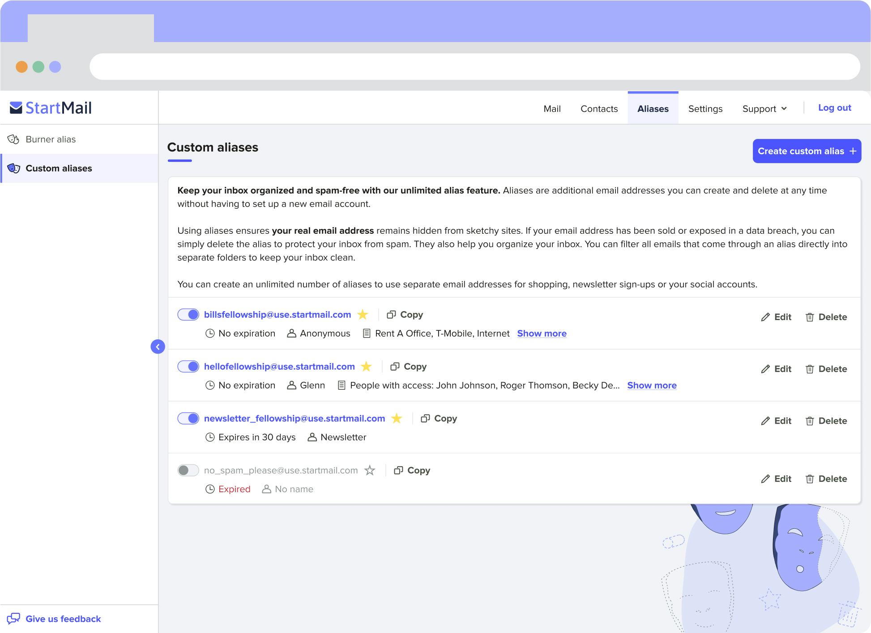
Task: Open Edit for hellofellowship alias
Action: point(776,369)
